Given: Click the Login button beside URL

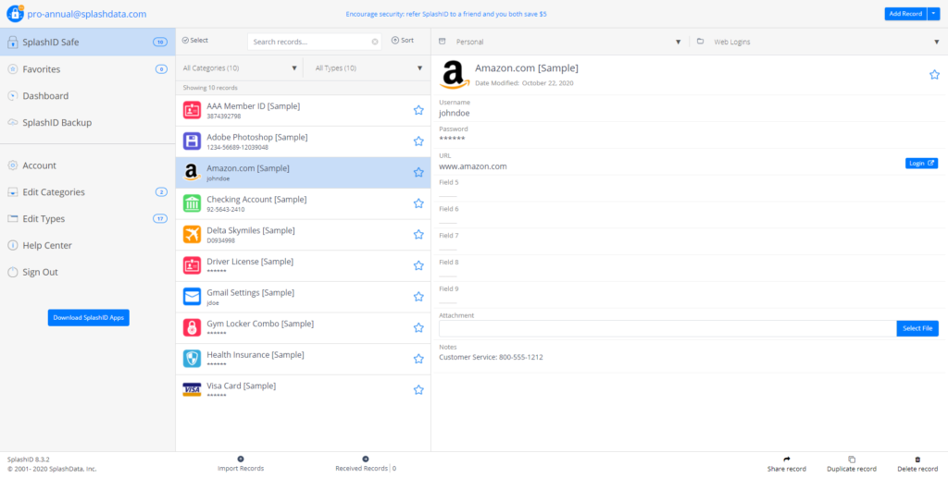Looking at the screenshot, I should 921,163.
